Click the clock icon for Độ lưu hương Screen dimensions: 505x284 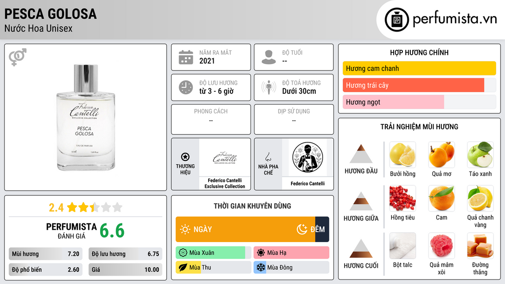pos(186,87)
